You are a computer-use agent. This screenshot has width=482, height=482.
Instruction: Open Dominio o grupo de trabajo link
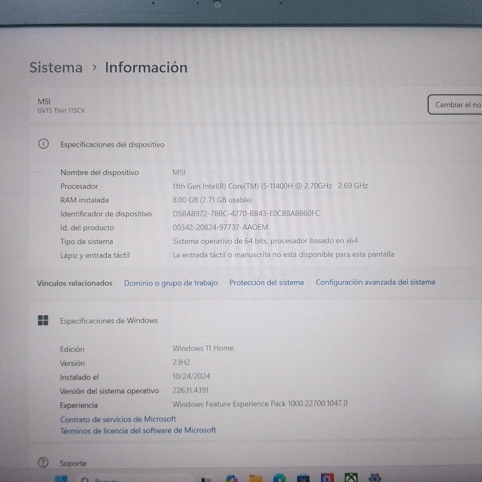coord(170,283)
